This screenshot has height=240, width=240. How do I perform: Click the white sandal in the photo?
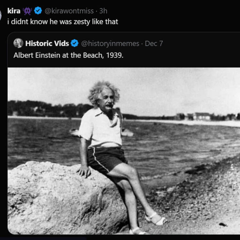(x=156, y=219)
